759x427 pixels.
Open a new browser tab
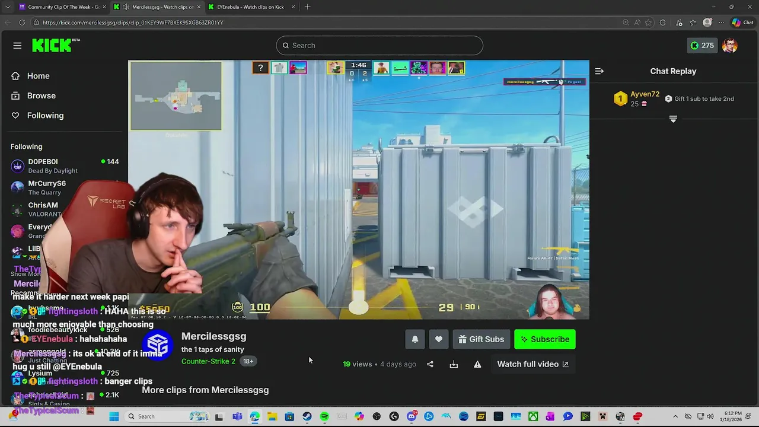click(x=307, y=7)
